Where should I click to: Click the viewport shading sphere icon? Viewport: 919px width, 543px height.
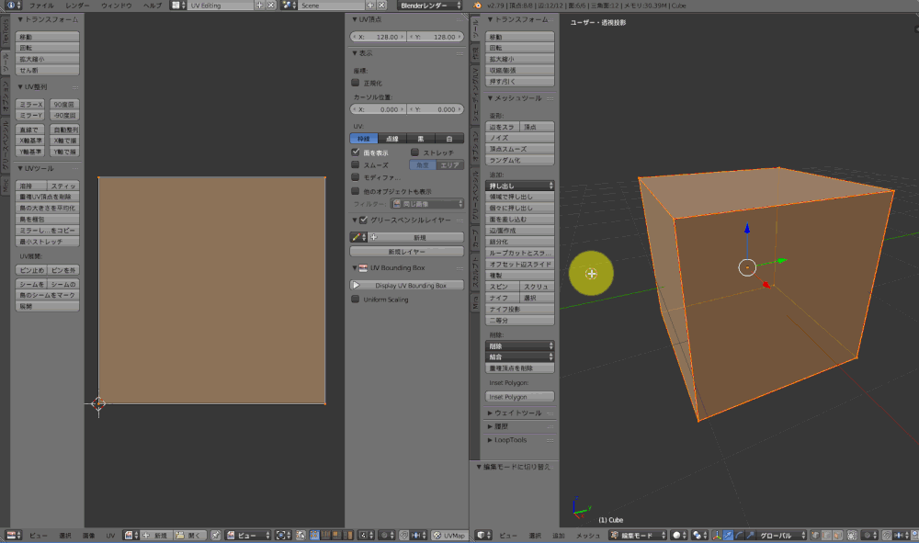(x=678, y=535)
